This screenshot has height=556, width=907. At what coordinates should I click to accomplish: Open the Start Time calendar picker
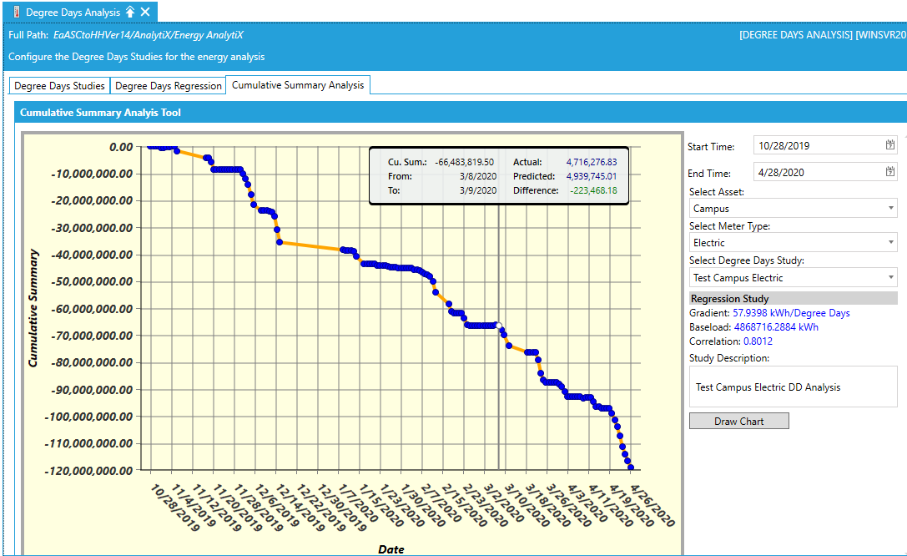(x=889, y=145)
